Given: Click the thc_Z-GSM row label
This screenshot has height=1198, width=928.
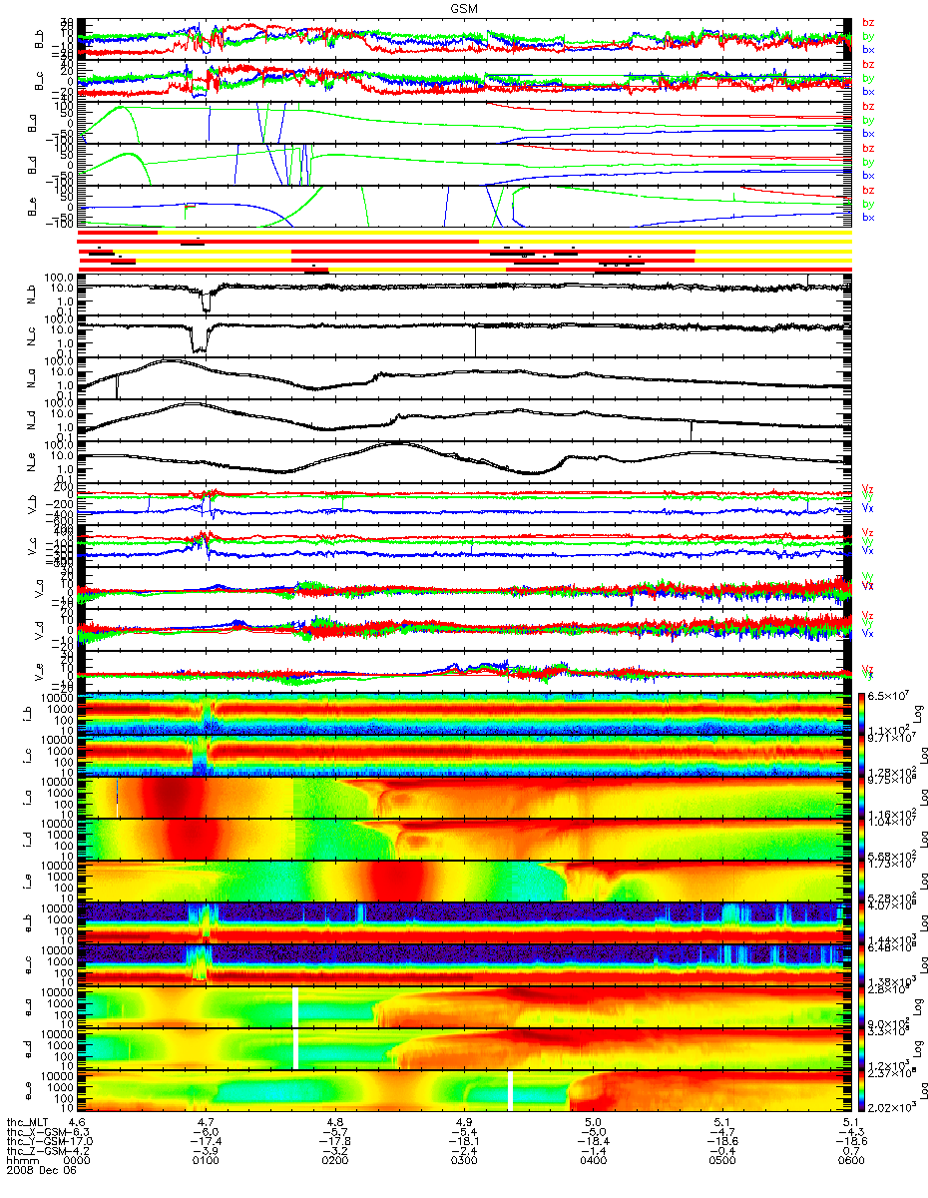Looking at the screenshot, I should point(35,1153).
